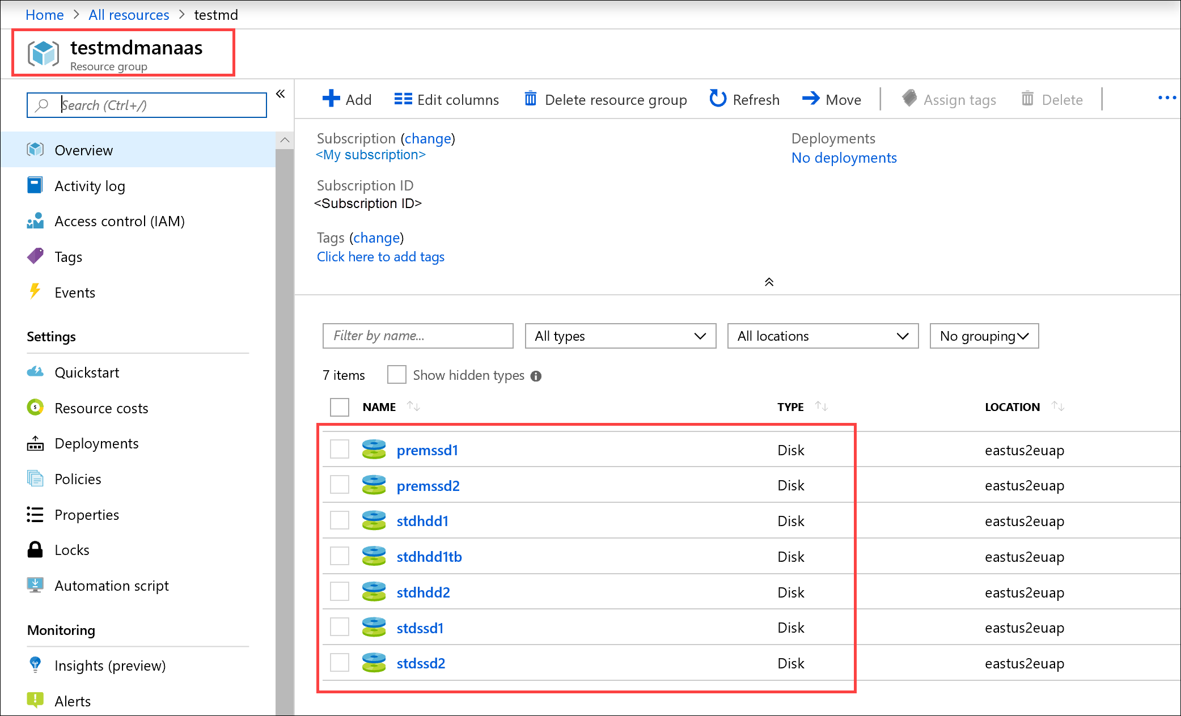Click the disk icon for stdssd2
The height and width of the screenshot is (716, 1181).
tap(374, 662)
